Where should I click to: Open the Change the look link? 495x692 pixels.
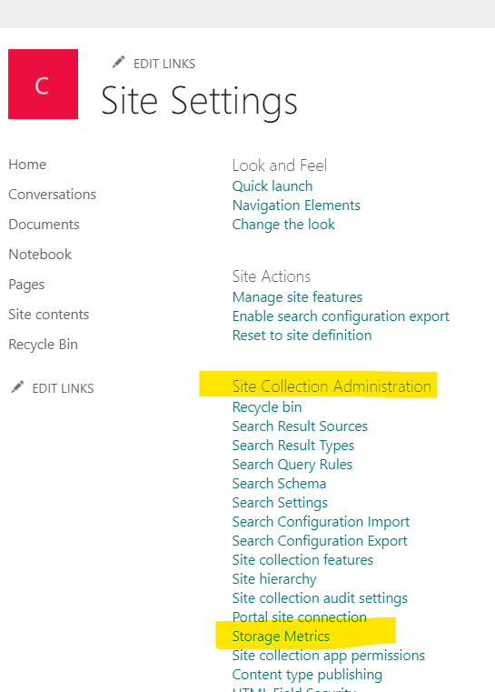[x=283, y=225]
